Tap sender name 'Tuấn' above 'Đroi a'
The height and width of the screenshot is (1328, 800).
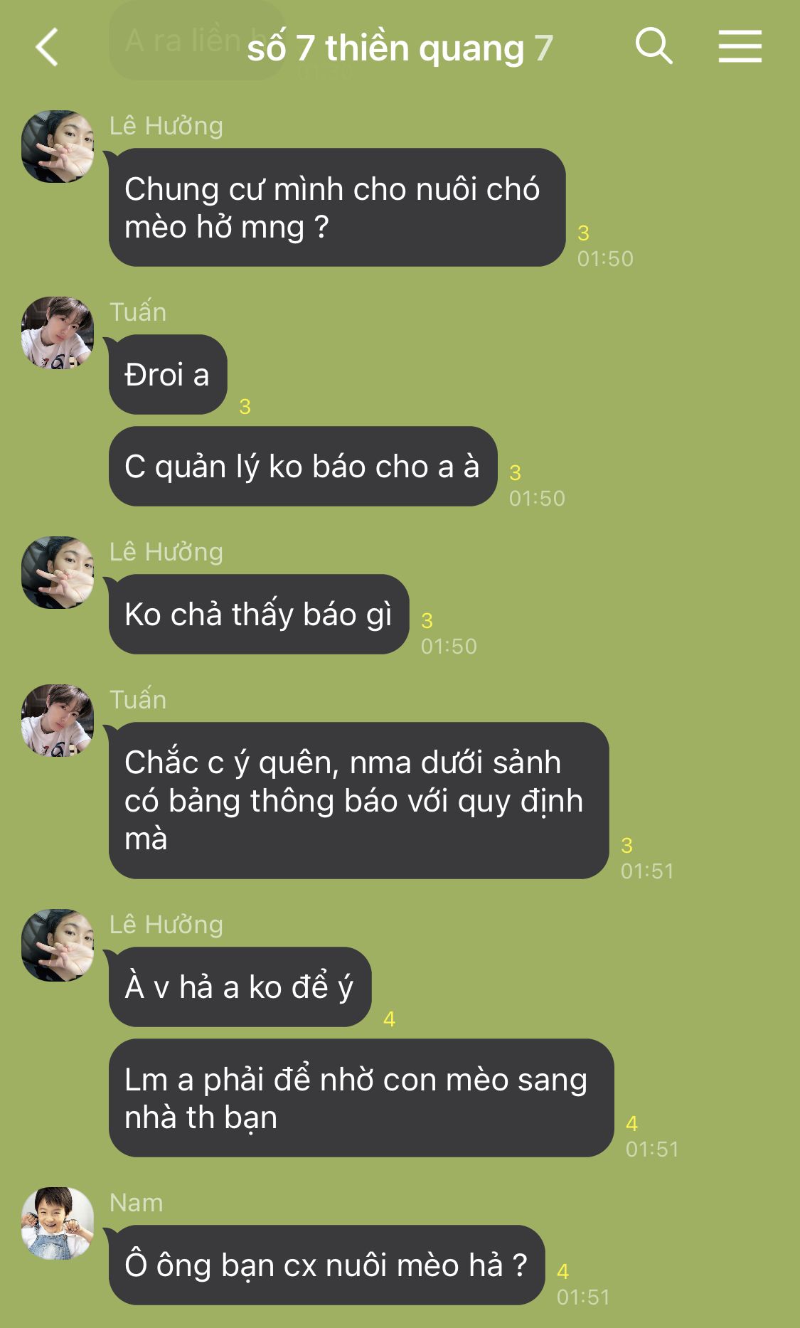click(138, 312)
